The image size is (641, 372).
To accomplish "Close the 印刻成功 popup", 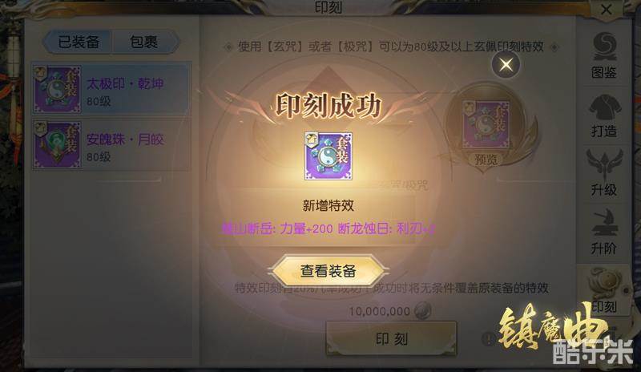I will pos(506,64).
